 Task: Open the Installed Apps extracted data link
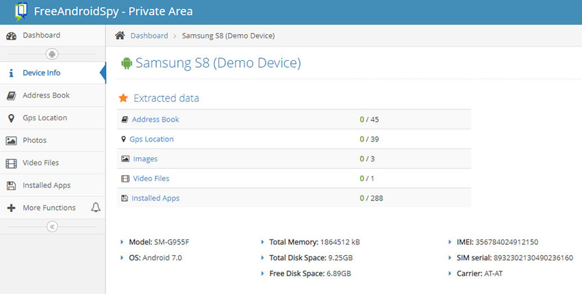tap(155, 198)
